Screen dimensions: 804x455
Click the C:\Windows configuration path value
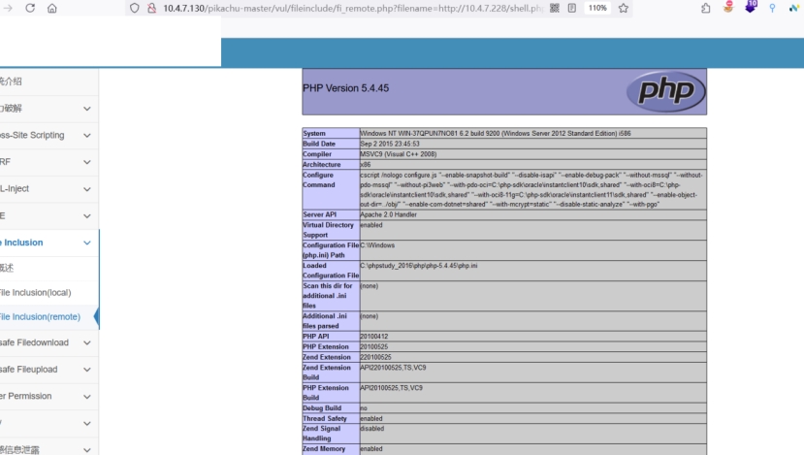click(377, 245)
